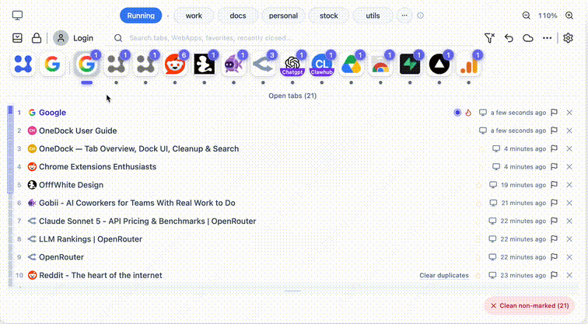Switch to the personal workspace tab
Viewport: 588px width, 324px height.
click(x=283, y=16)
